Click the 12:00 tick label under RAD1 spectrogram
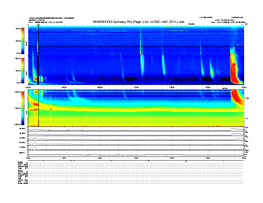Viewport: 263px width, 203px height. pyautogui.click(x=136, y=87)
